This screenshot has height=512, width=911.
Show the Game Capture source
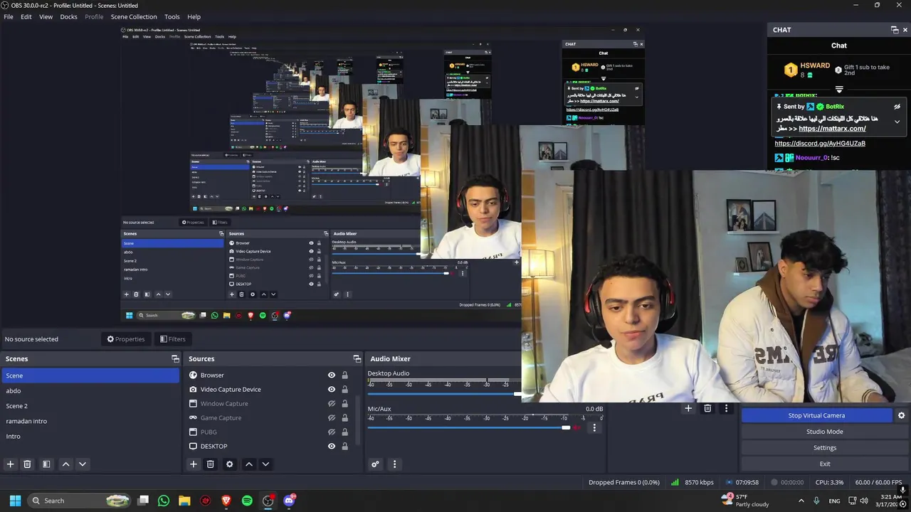[331, 418]
